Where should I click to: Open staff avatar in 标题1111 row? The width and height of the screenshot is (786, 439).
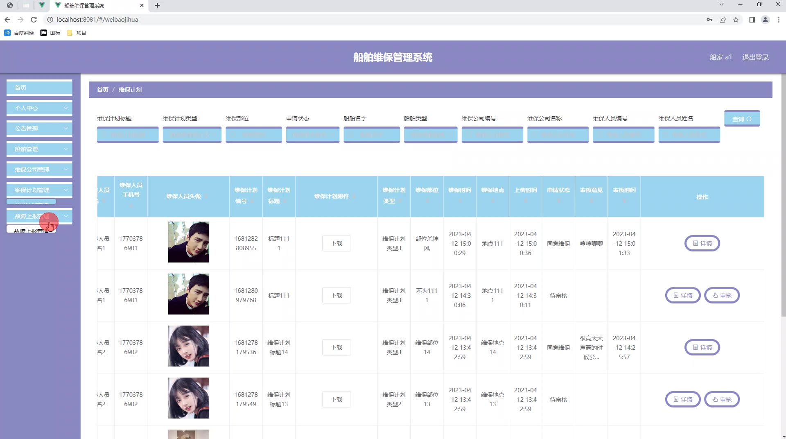(x=189, y=242)
